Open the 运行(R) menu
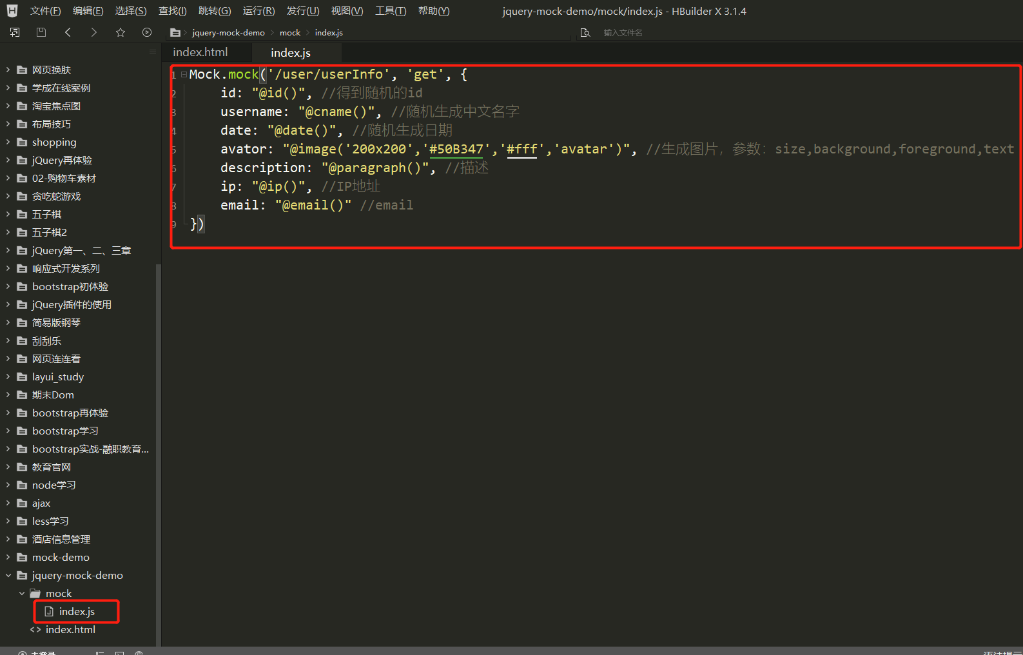 (258, 11)
